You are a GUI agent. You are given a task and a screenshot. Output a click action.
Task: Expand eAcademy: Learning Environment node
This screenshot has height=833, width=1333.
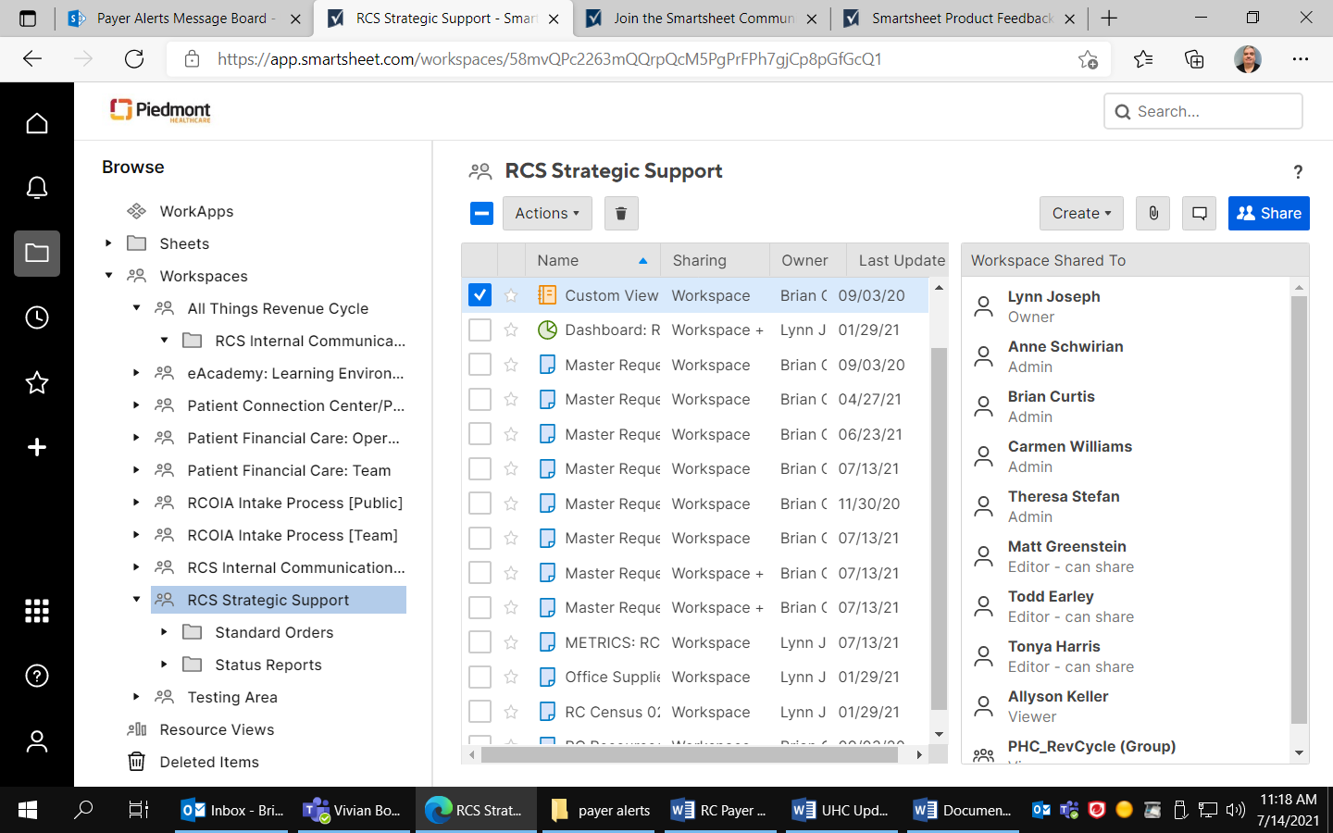pyautogui.click(x=136, y=373)
